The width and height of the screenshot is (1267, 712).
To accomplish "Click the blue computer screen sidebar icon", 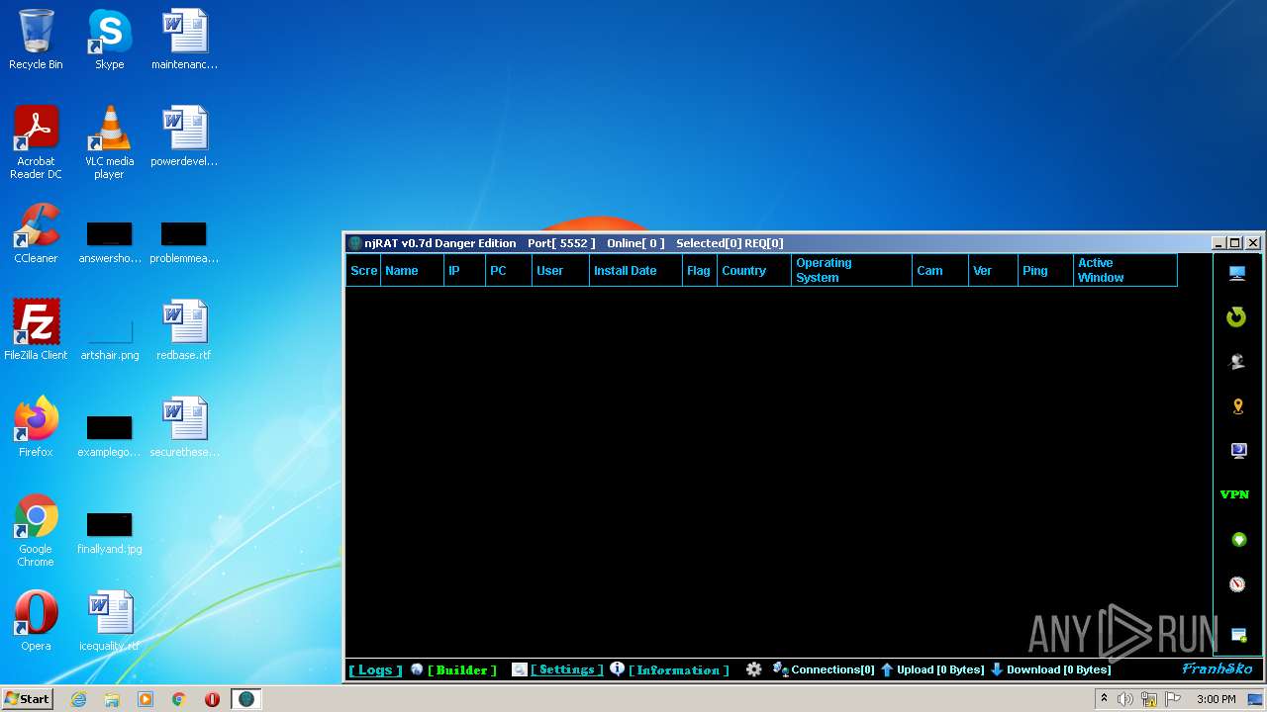I will (1237, 451).
